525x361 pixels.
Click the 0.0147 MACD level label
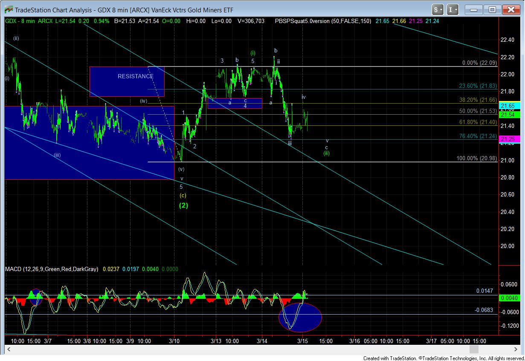484,291
